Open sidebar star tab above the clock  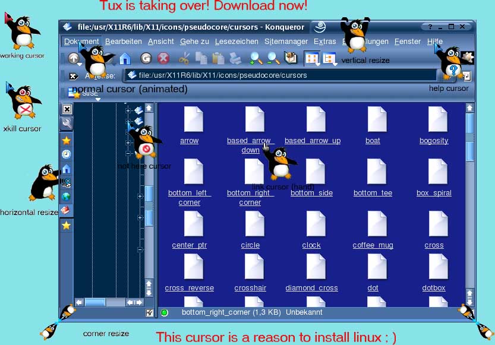point(67,141)
